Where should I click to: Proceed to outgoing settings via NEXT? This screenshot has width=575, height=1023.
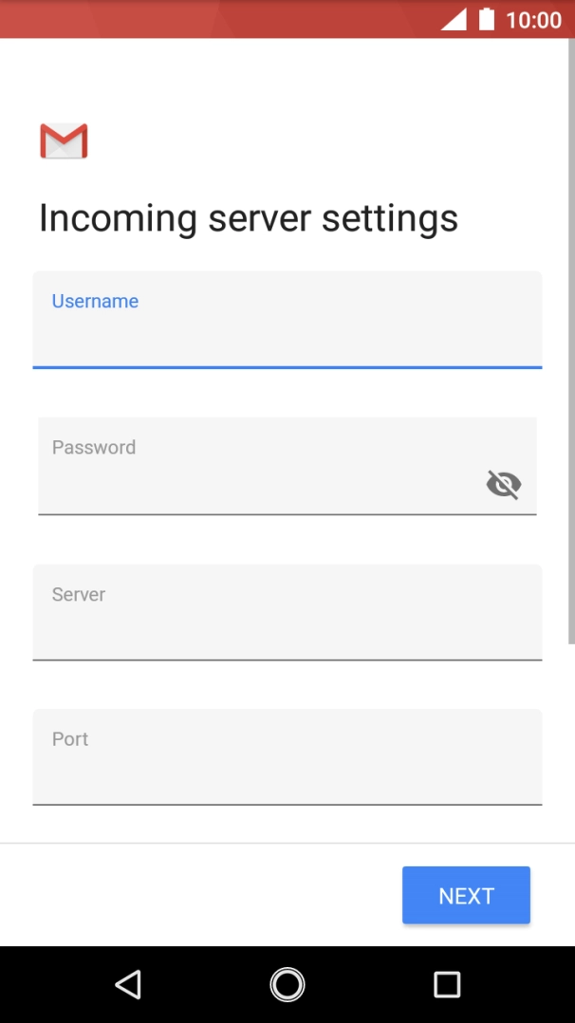pyautogui.click(x=466, y=895)
